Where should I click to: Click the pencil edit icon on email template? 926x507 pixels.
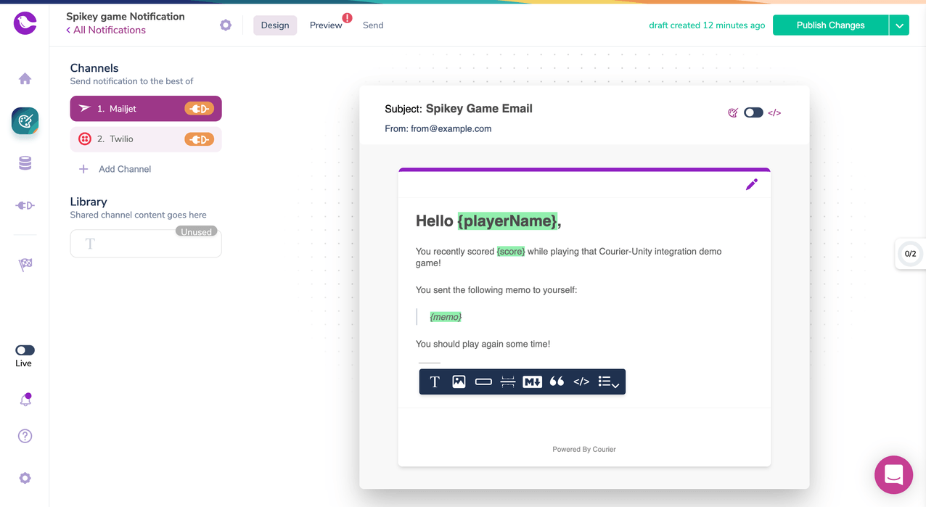click(751, 184)
